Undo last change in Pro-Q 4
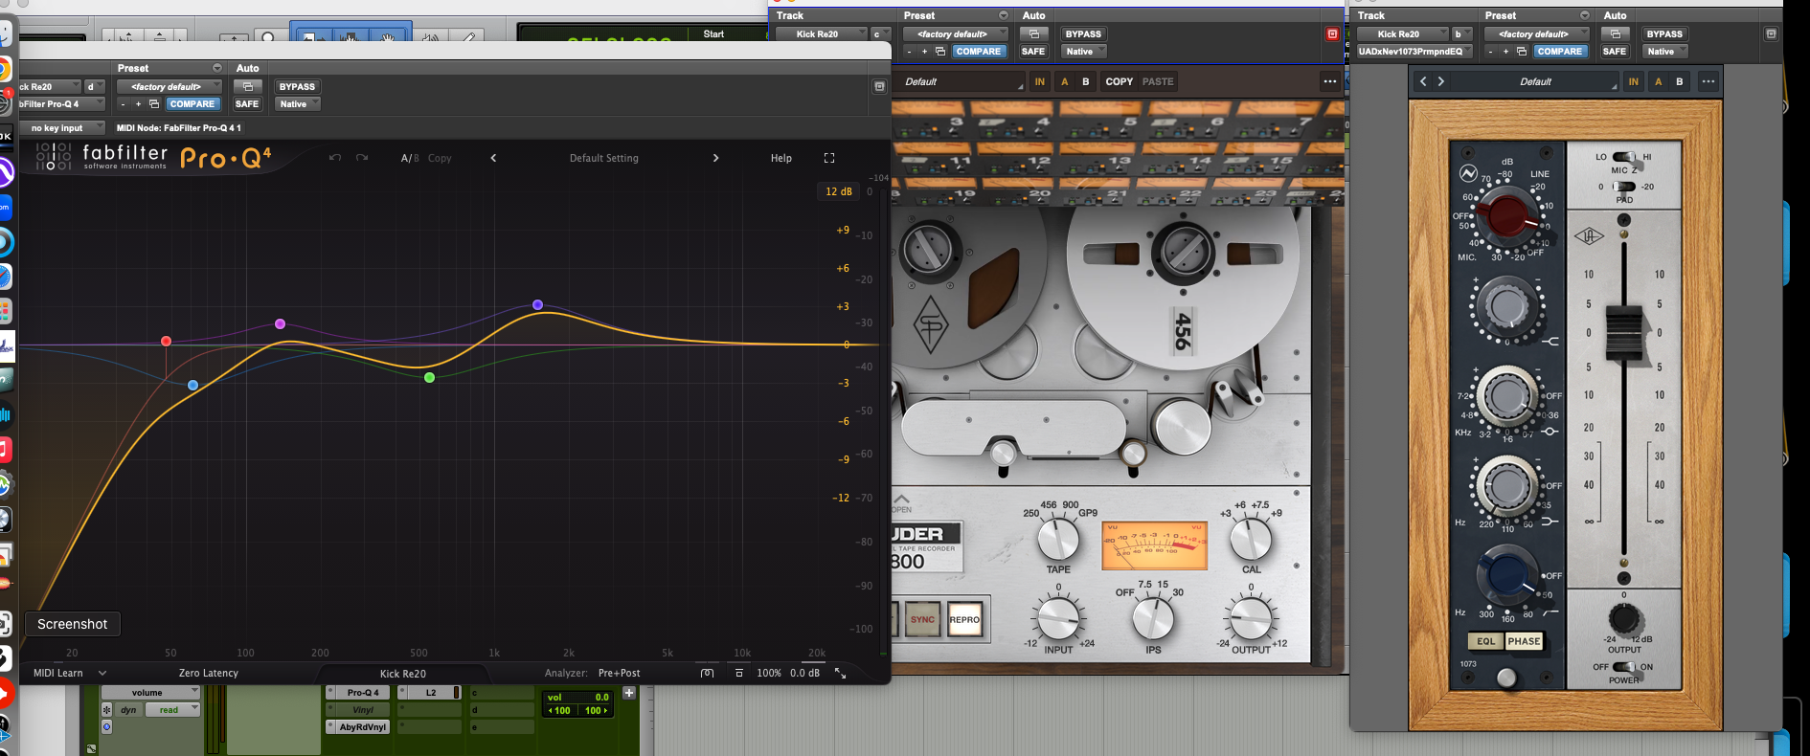The height and width of the screenshot is (756, 1810). [334, 158]
